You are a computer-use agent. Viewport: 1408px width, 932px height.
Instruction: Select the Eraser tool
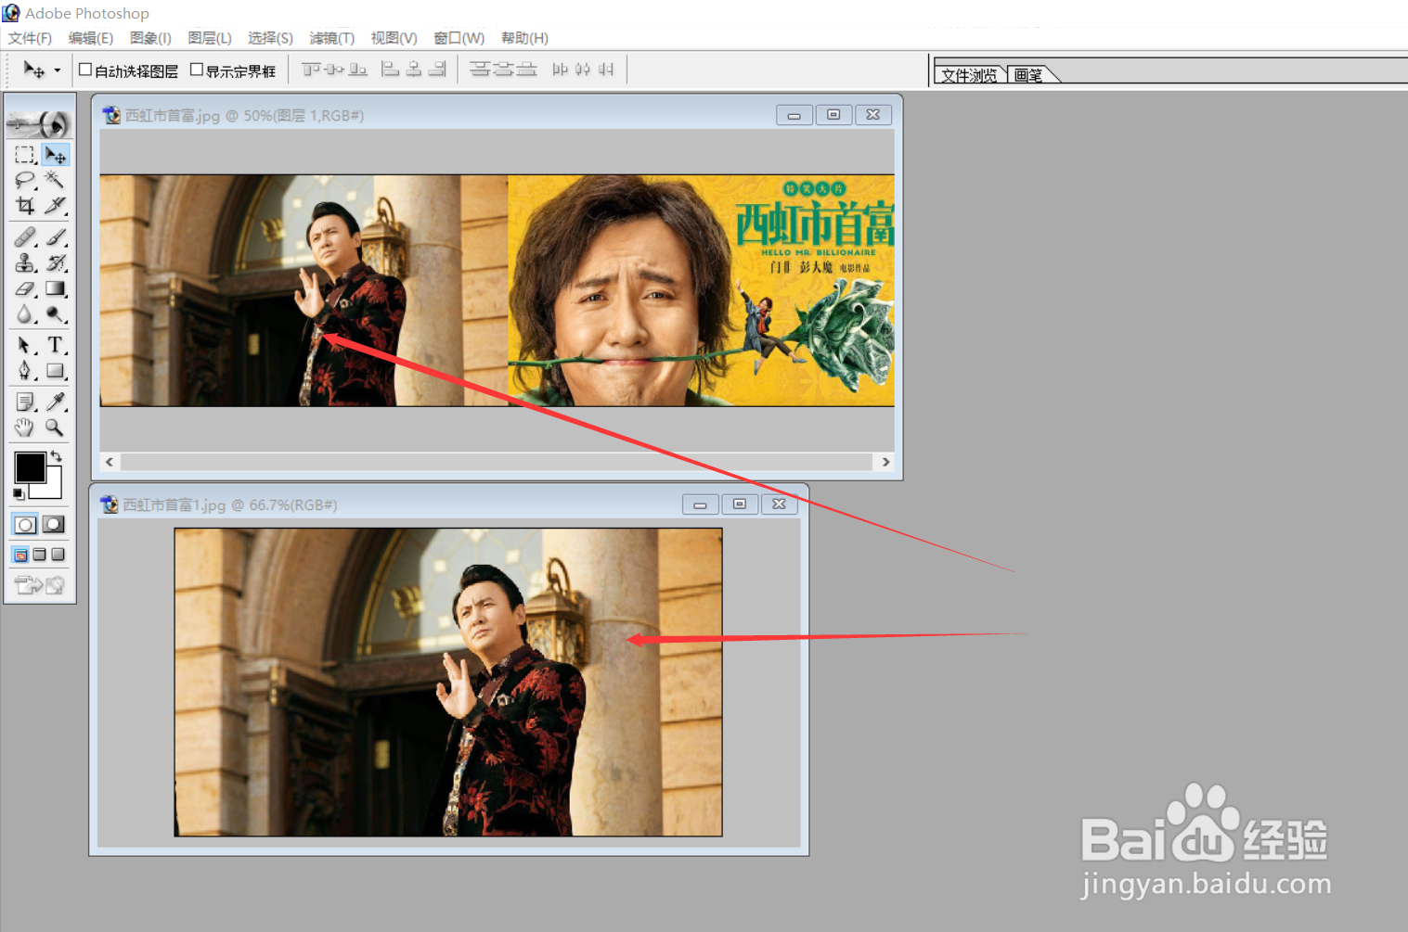coord(25,288)
